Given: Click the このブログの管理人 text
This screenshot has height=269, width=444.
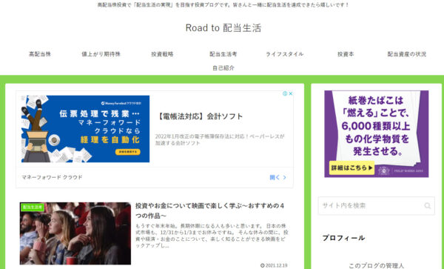Looking at the screenshot, I should 376,266.
